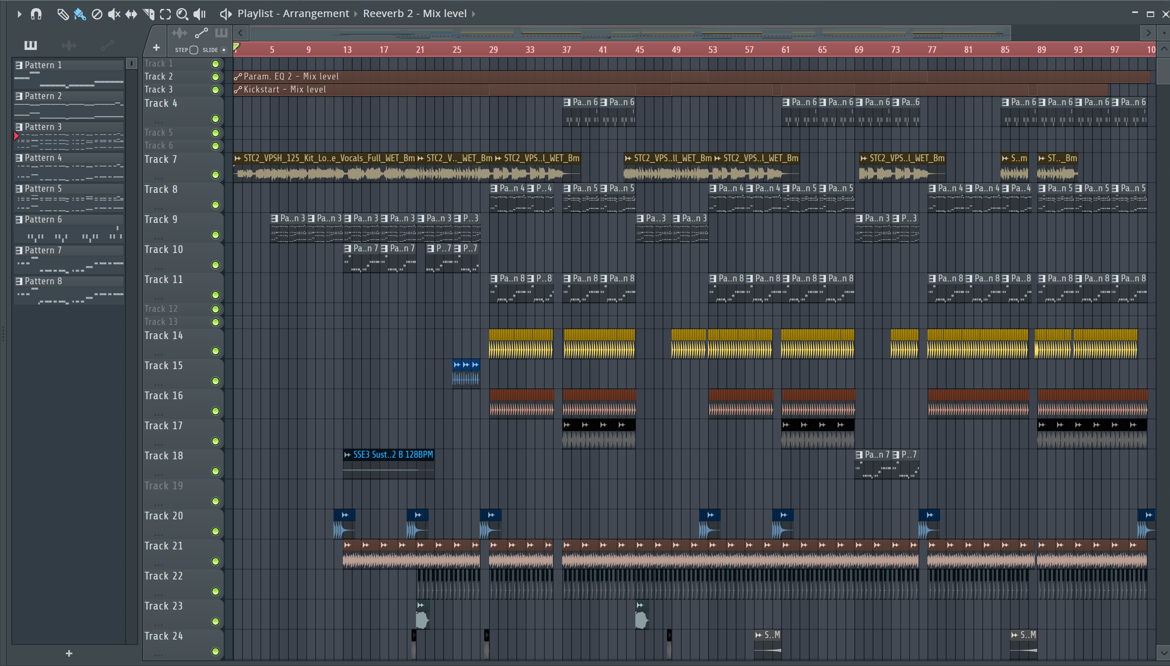Select Pattern 6 in the picker

pos(69,229)
